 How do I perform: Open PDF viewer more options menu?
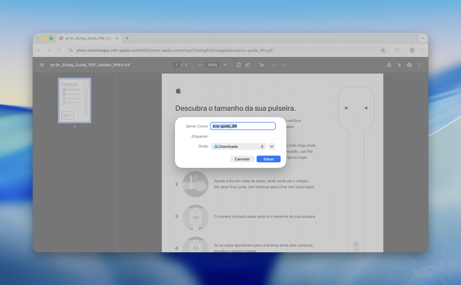[x=419, y=65]
